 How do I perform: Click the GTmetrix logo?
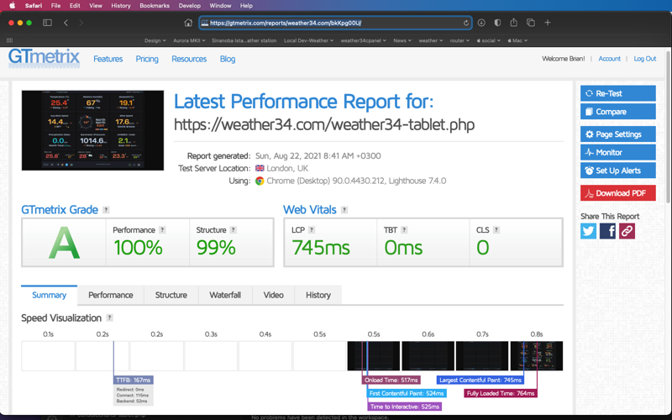(44, 58)
